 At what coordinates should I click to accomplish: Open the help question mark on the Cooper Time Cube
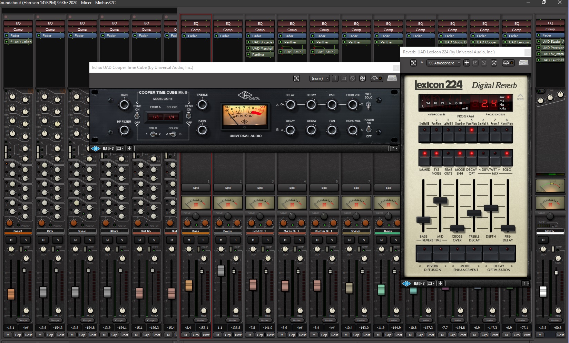coord(393,148)
